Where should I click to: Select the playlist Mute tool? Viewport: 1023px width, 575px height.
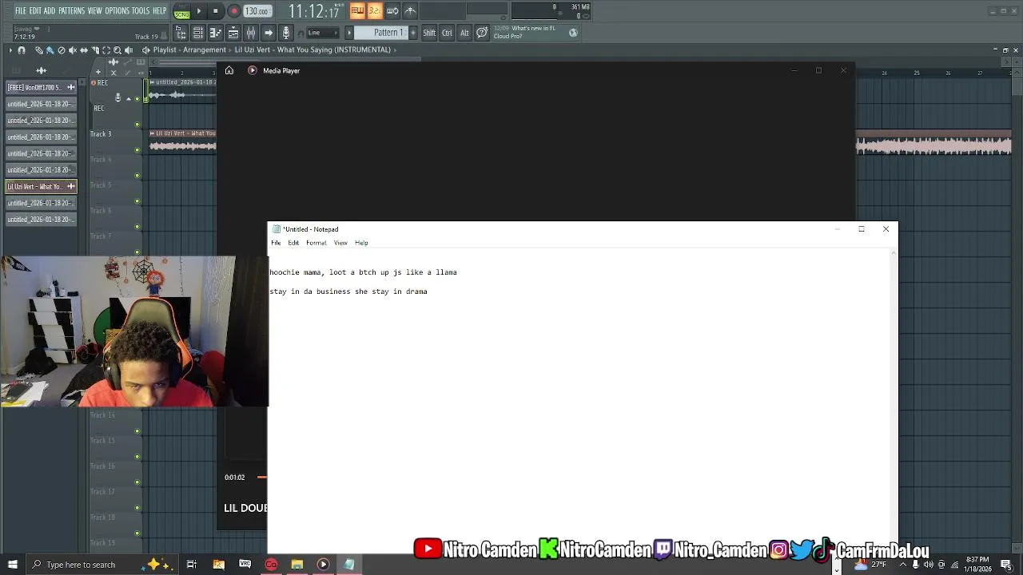73,50
